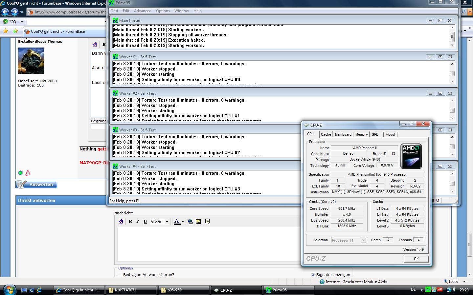Click the Worker #1 vertical scrollbar thumb

click(x=452, y=74)
